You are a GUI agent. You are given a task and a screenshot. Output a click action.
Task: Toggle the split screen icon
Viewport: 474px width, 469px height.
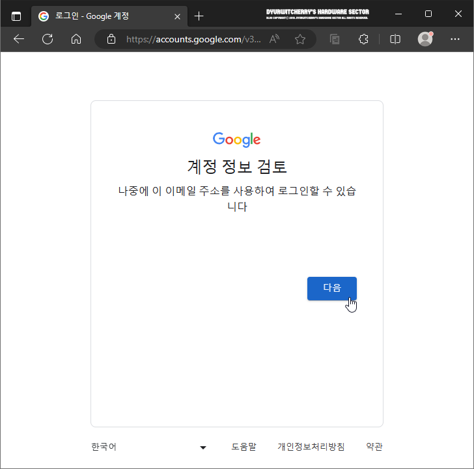coord(395,39)
